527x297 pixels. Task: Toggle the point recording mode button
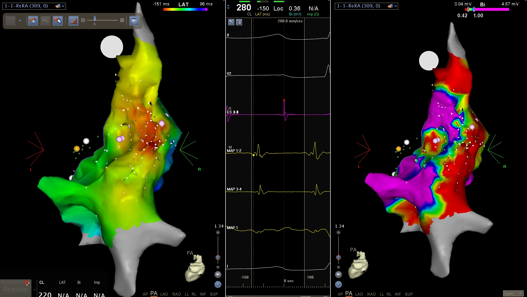coord(10,21)
